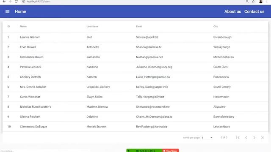Click the localhost:4200/users address bar

[39, 1]
